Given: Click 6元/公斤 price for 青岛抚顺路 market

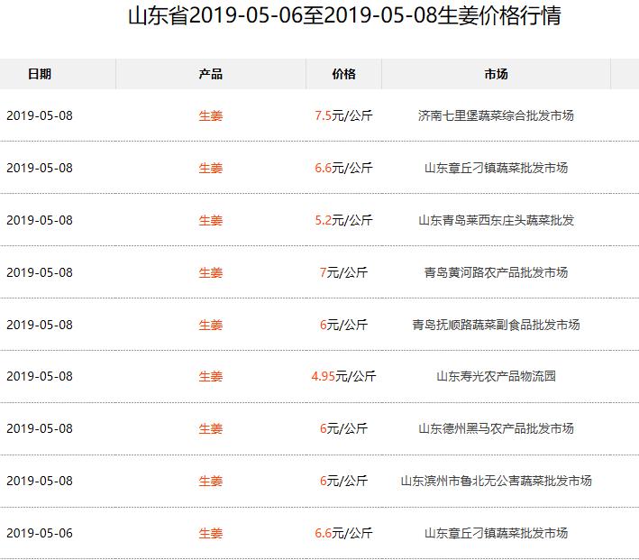Looking at the screenshot, I should pyautogui.click(x=343, y=325).
